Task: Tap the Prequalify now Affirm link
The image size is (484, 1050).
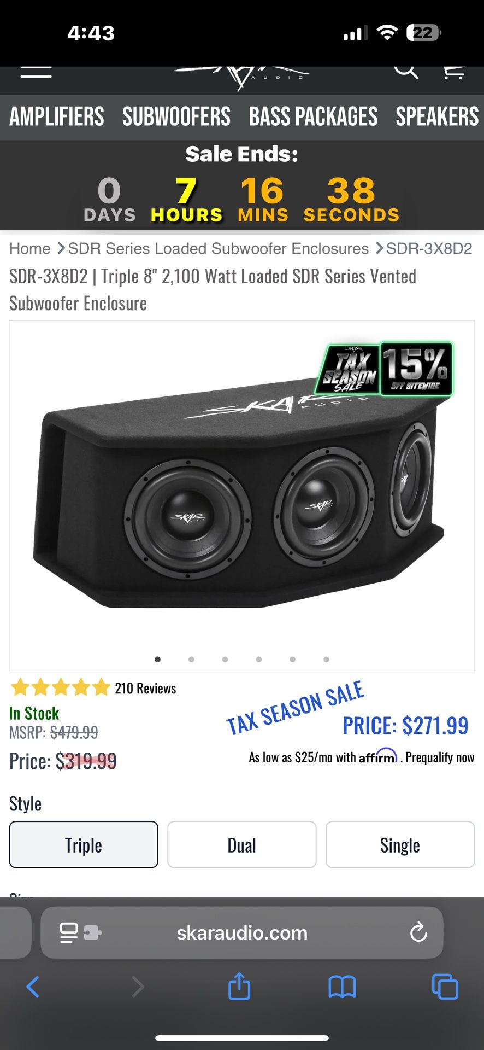Action: 440,757
